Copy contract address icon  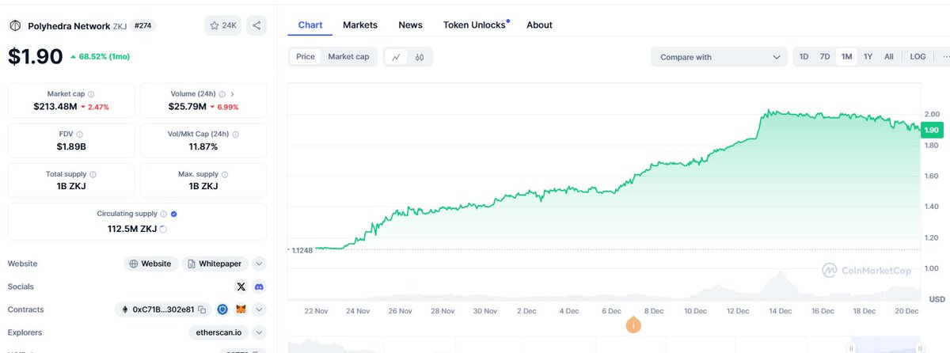pos(202,309)
